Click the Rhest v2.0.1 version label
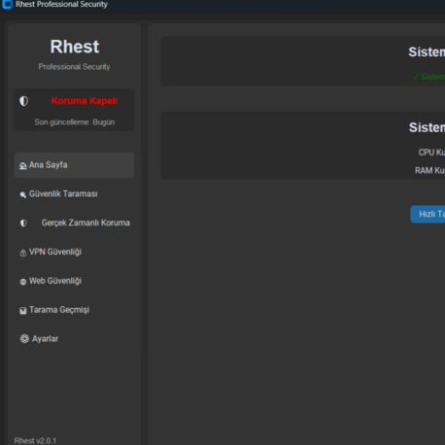The height and width of the screenshot is (445, 445). pyautogui.click(x=35, y=441)
